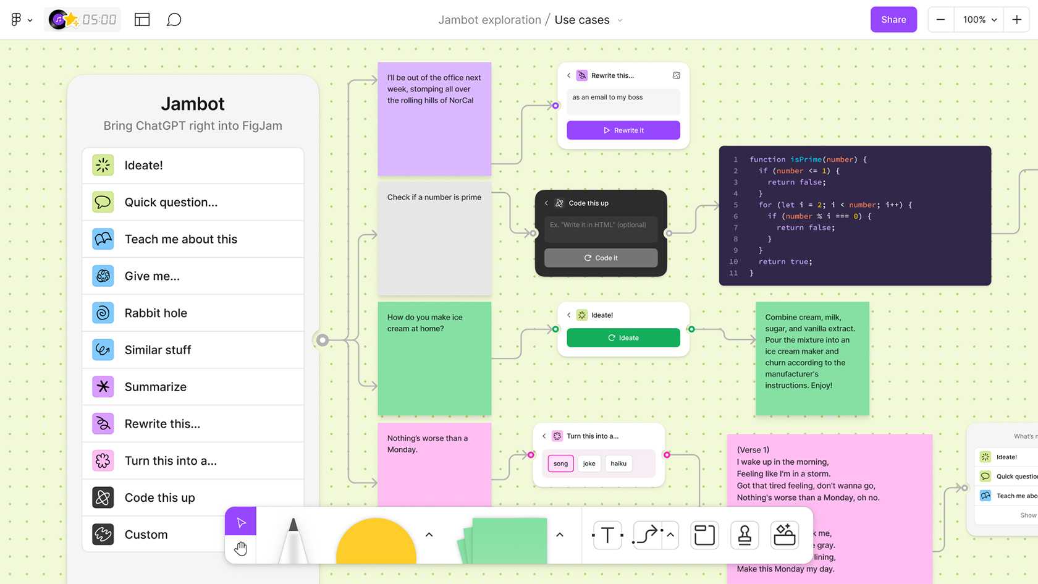Select the Text tool in the toolbar

607,535
